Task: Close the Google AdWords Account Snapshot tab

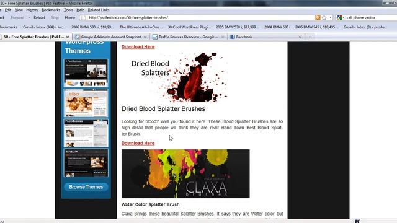Action: (x=145, y=37)
